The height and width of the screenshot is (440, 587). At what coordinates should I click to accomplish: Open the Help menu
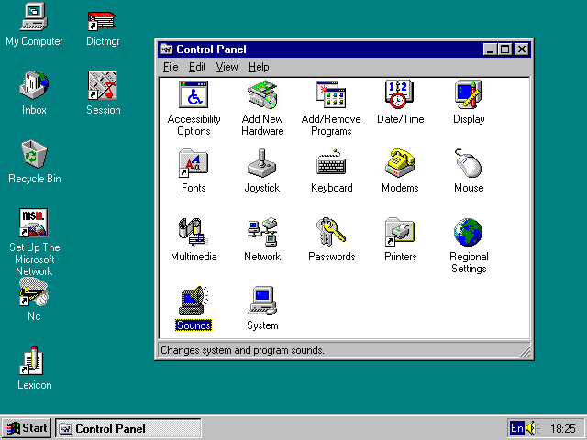coord(259,67)
